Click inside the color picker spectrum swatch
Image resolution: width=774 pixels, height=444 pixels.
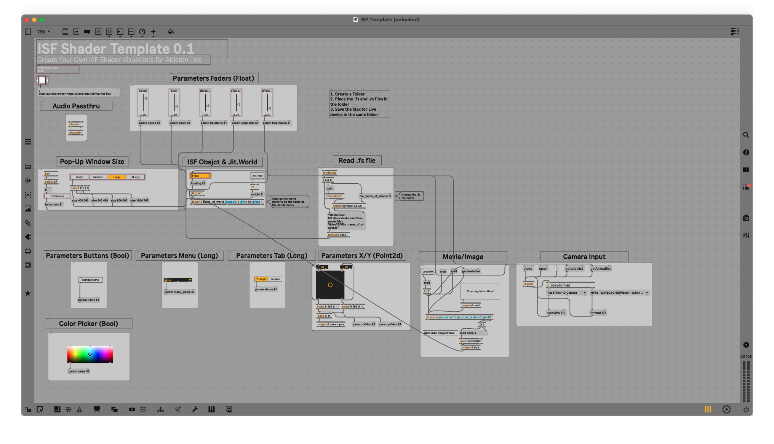[x=90, y=354]
